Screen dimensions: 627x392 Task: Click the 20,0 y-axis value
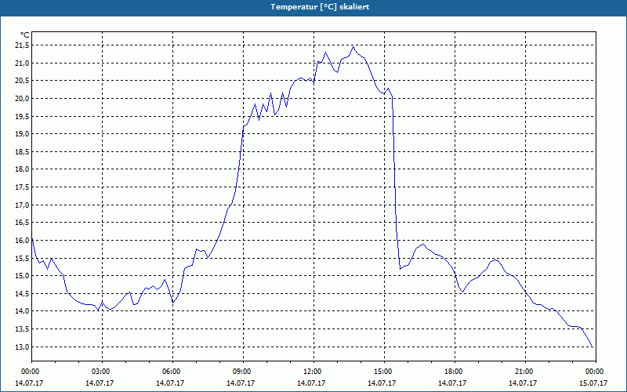point(22,99)
